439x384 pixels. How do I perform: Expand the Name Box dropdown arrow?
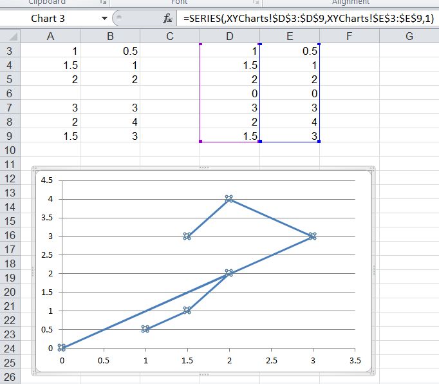(x=105, y=19)
